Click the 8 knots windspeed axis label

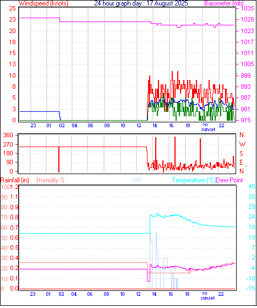[14, 87]
